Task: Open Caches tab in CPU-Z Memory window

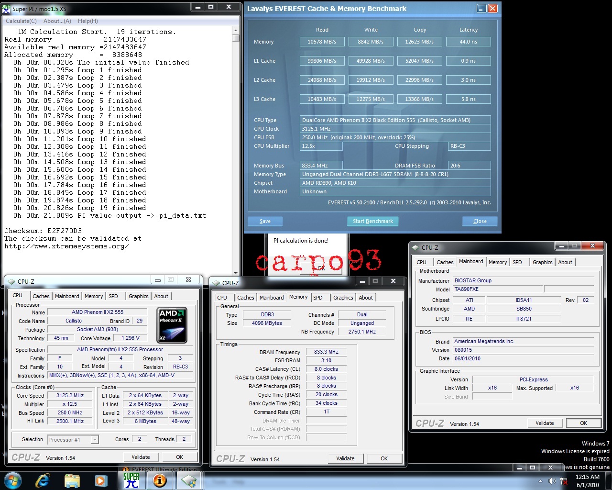Action: point(246,298)
